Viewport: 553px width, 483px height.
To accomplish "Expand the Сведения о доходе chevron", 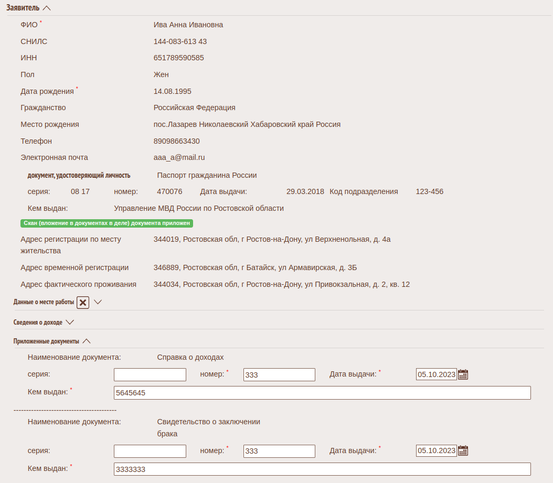I will 70,322.
